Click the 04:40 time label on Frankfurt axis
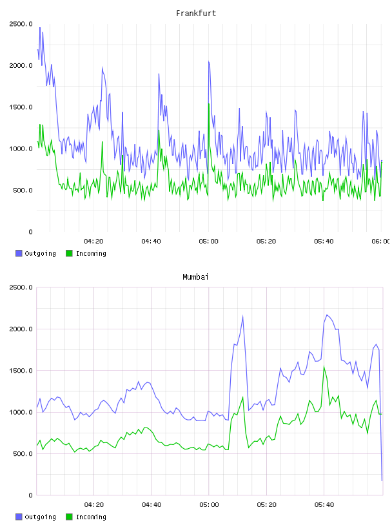 click(151, 242)
